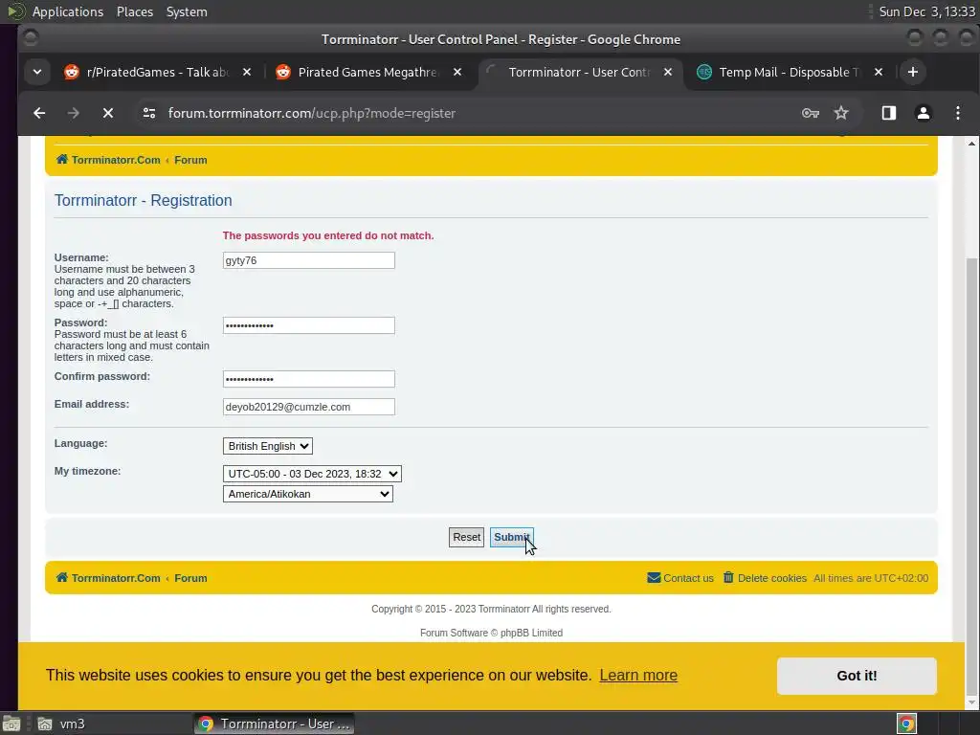Click Chrome icon in bottom-right panel
The image size is (980, 735).
point(906,724)
